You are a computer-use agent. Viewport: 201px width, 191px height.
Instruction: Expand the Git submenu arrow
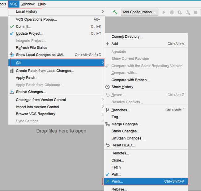click(103, 63)
